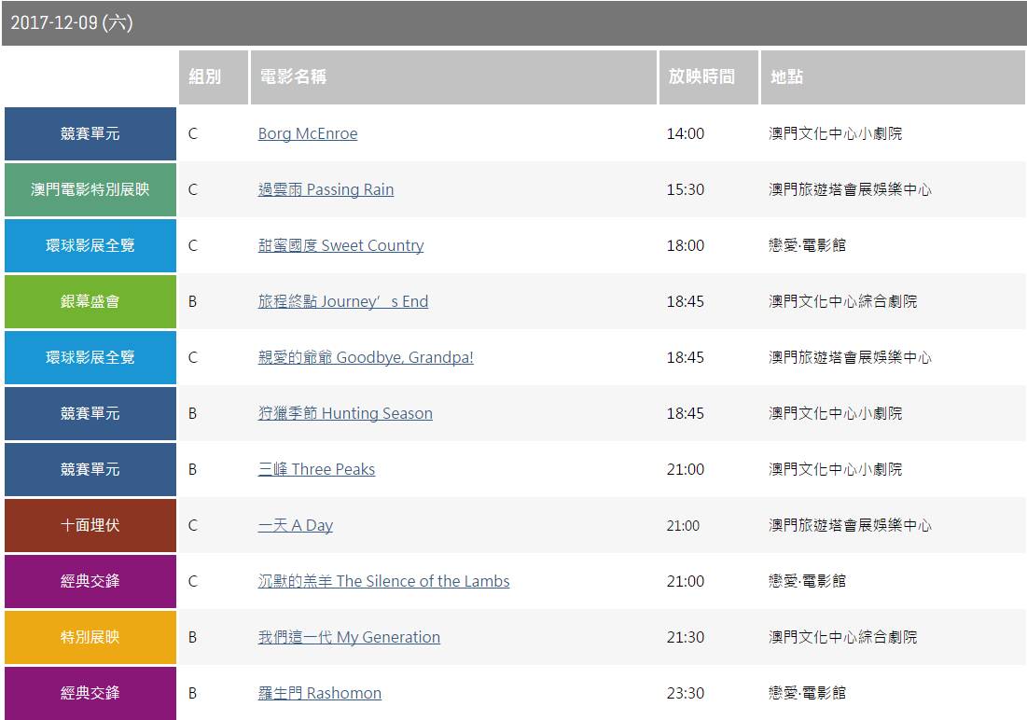Open the 親愛的爺爺 Goodbye, Grandpa! link
This screenshot has width=1027, height=720.
(x=366, y=358)
